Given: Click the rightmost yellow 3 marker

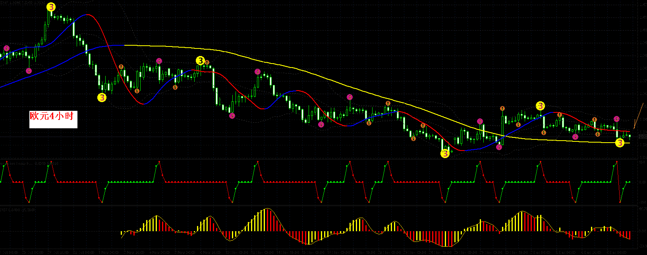Looking at the screenshot, I should click(620, 143).
